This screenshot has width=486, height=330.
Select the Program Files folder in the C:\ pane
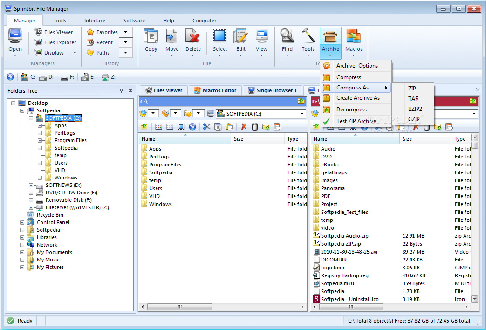pyautogui.click(x=165, y=165)
